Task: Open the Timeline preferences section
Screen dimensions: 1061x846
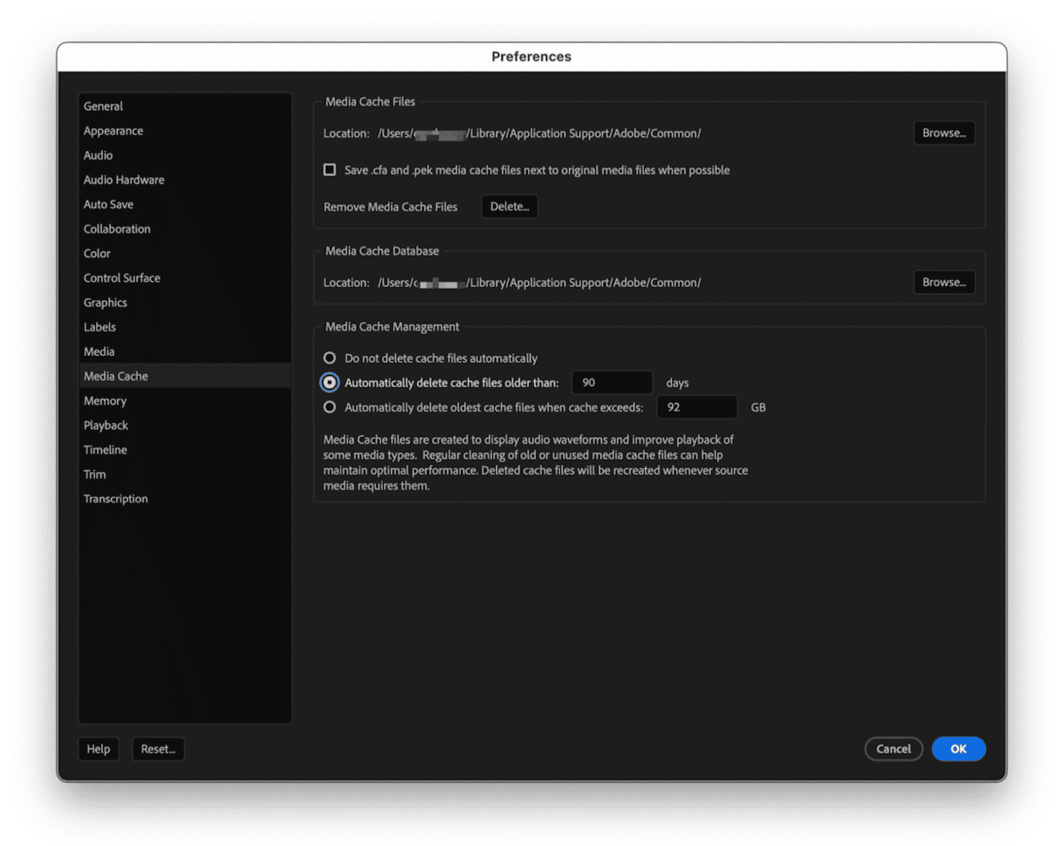Action: (x=106, y=450)
